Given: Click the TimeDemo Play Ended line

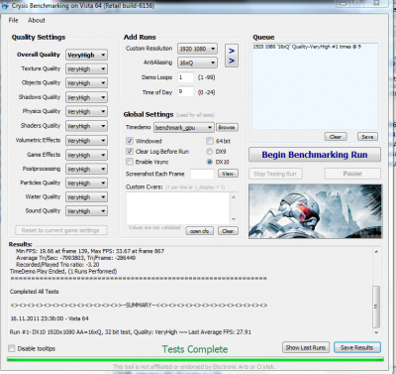Looking at the screenshot, I should click(63, 271).
